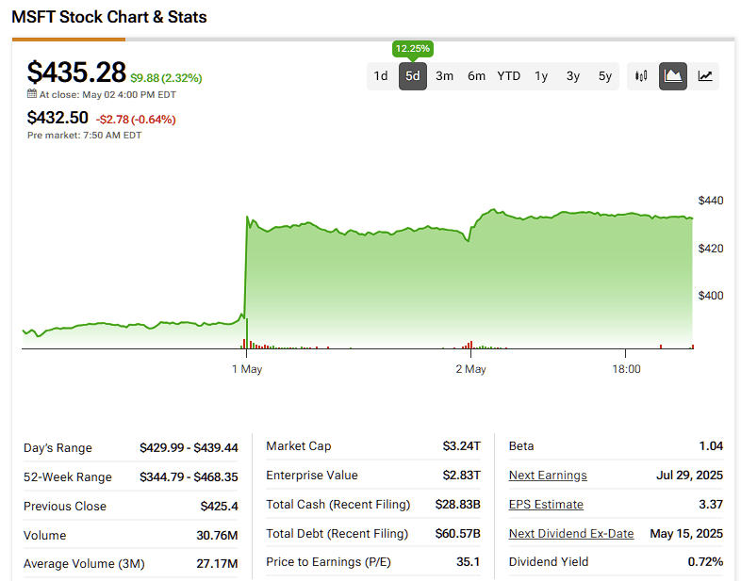Image resolution: width=741 pixels, height=581 pixels.
Task: Click the $400 y-axis label
Action: pyautogui.click(x=711, y=296)
